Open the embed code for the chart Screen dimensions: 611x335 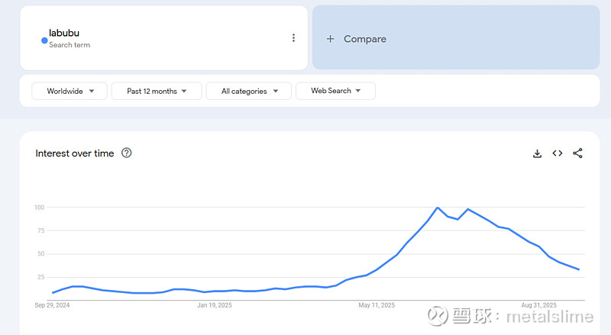558,153
